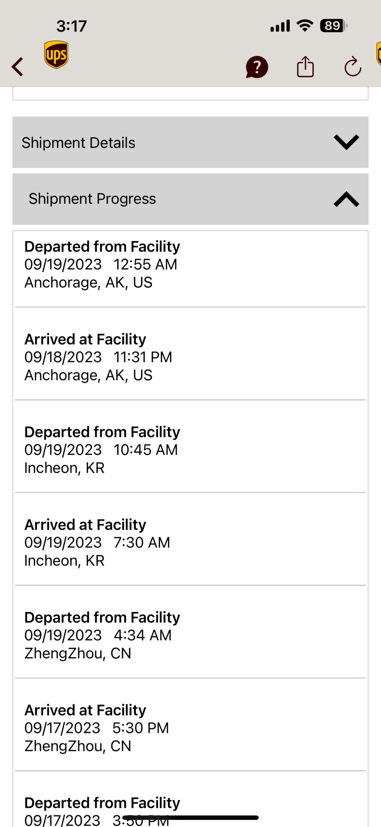The width and height of the screenshot is (381, 827).
Task: Tap the refresh icon
Action: click(x=353, y=67)
